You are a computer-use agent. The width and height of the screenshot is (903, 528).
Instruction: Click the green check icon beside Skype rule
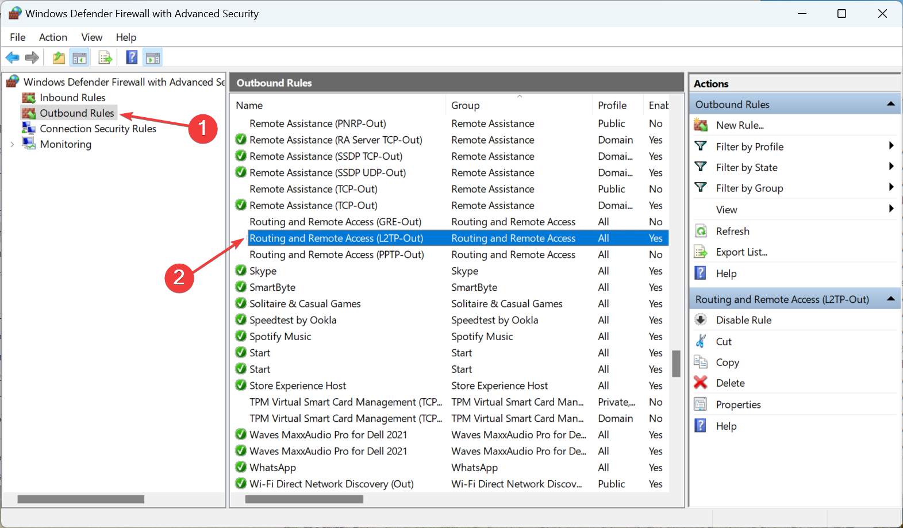point(241,271)
